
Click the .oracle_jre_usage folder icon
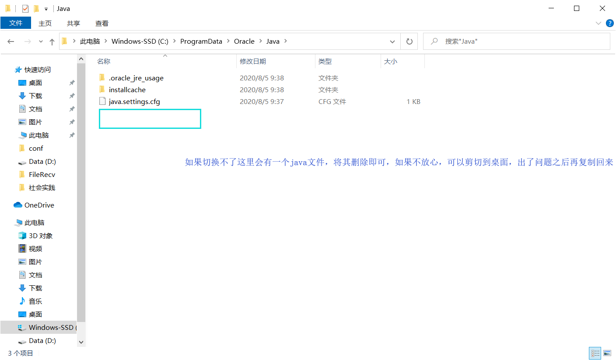[x=102, y=78]
